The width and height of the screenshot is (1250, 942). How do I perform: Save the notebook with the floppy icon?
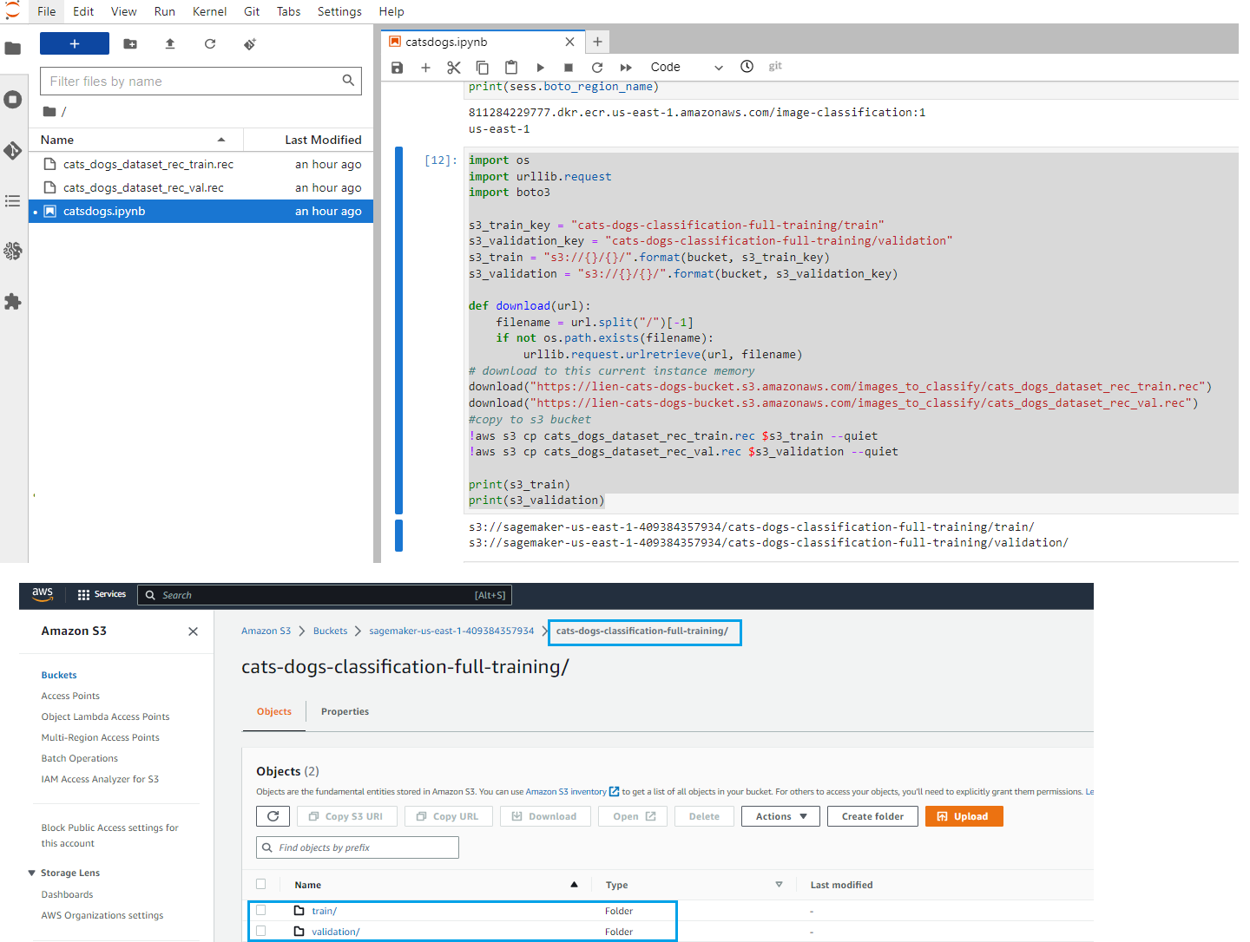397,67
